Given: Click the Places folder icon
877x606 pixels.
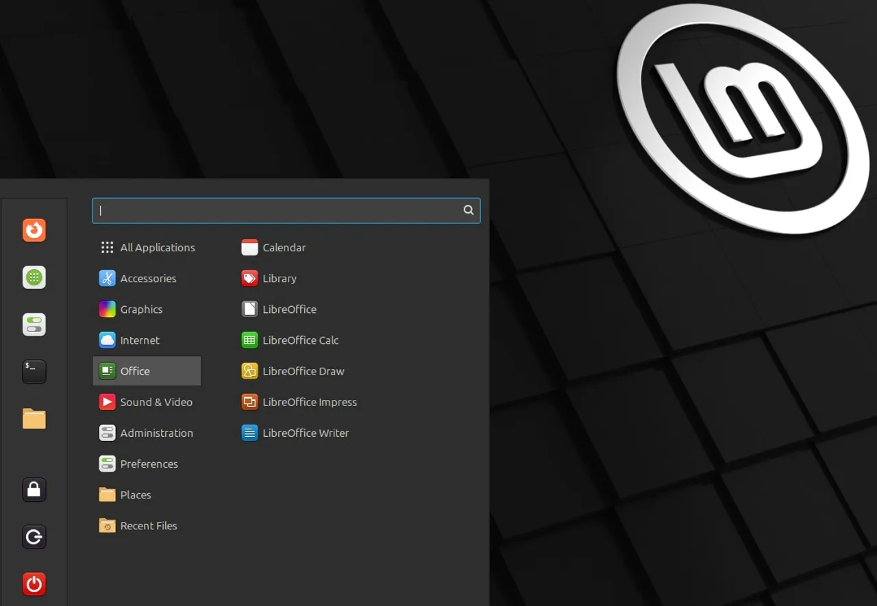Looking at the screenshot, I should pos(108,494).
